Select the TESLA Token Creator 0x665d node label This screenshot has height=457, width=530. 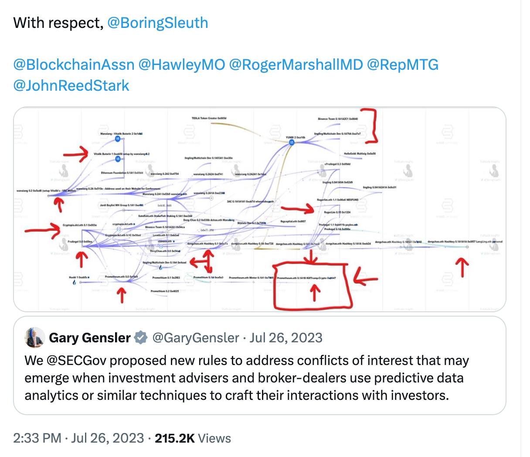click(x=208, y=117)
